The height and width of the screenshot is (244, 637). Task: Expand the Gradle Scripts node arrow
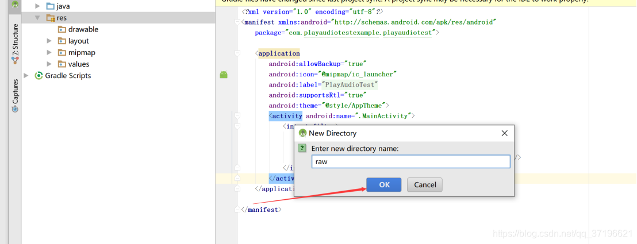26,76
